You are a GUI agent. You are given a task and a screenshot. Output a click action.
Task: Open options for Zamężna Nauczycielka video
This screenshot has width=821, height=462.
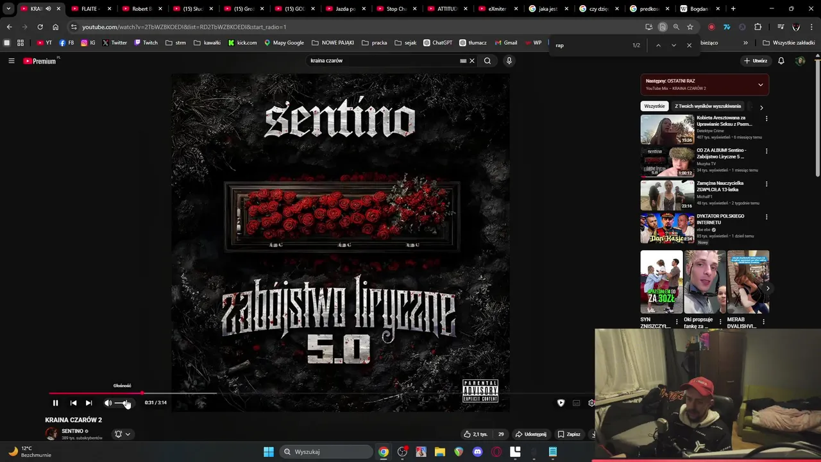tap(766, 184)
